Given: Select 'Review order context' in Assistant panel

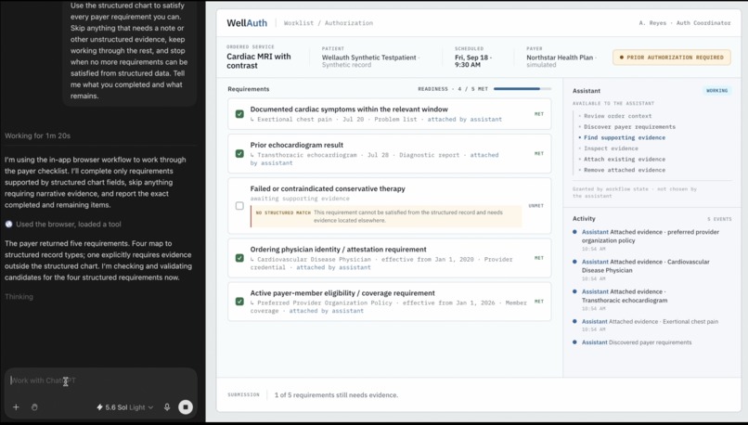Looking at the screenshot, I should point(617,116).
